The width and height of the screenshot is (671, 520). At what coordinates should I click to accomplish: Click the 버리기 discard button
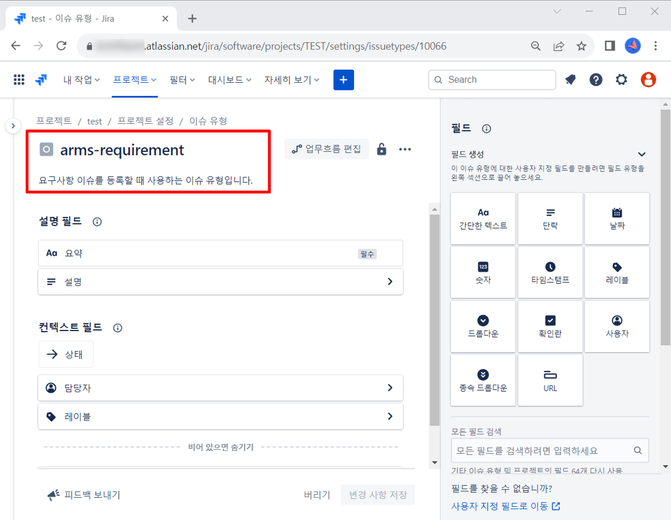point(317,495)
